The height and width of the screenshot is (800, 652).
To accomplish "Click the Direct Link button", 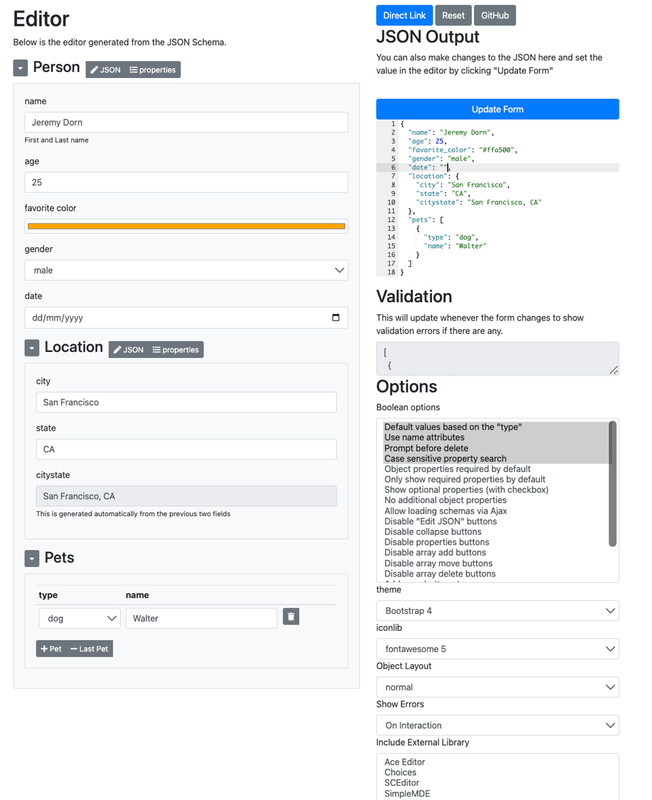I will (404, 16).
